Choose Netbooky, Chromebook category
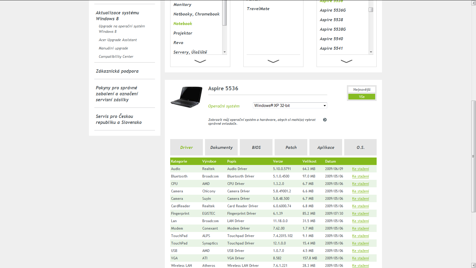 point(196,14)
